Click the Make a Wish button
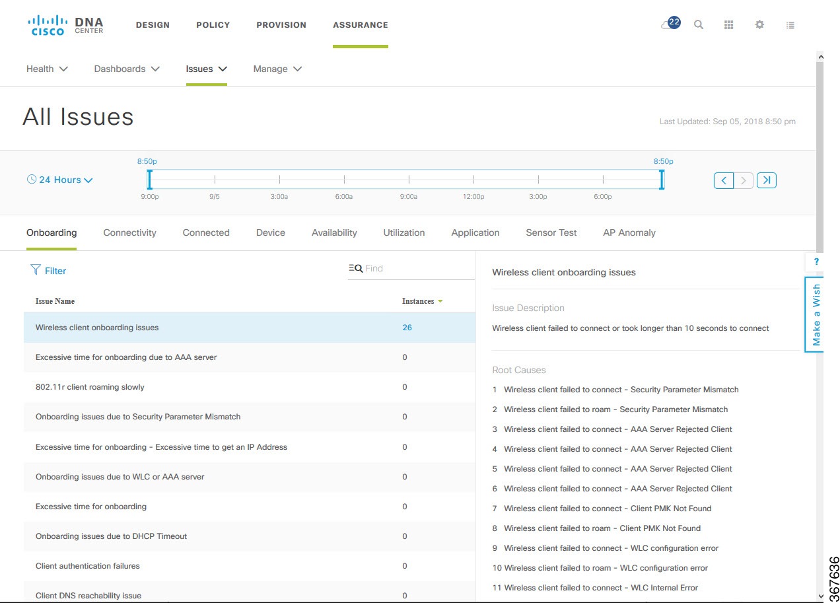840x603 pixels. click(814, 314)
